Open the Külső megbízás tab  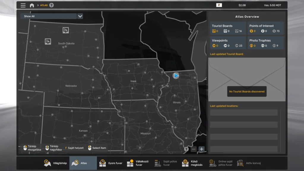coord(193,163)
